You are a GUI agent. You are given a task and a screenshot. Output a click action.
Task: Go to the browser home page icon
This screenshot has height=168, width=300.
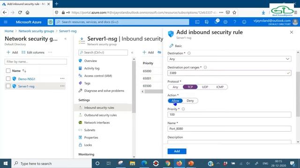tap(28, 13)
